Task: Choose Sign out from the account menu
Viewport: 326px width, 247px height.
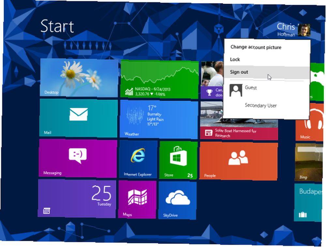Action: point(267,72)
